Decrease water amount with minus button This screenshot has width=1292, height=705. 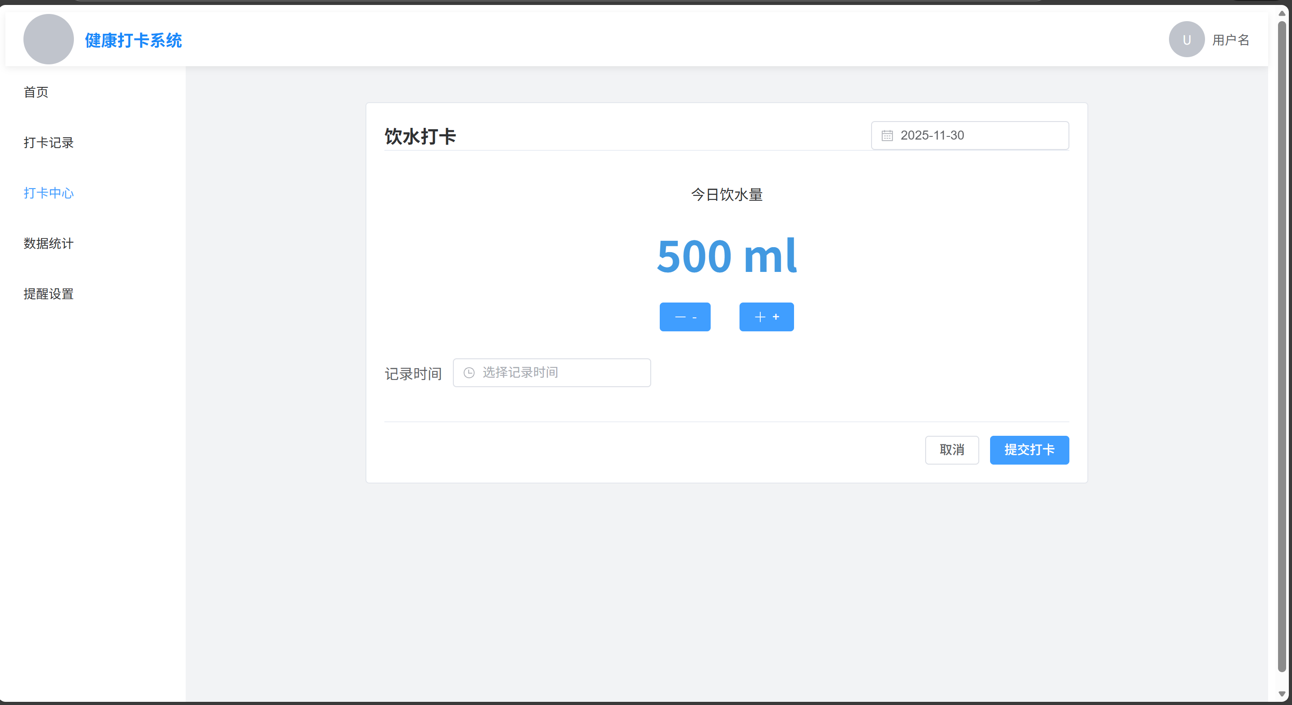[x=685, y=316]
